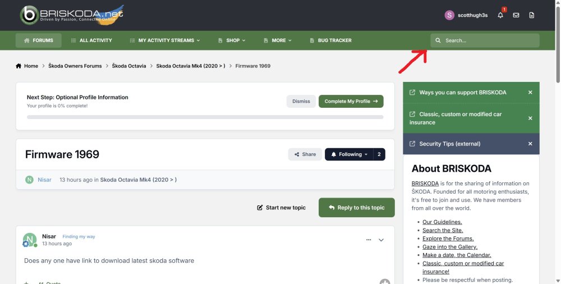This screenshot has height=284, width=561.
Task: Click the followers count 2
Action: pyautogui.click(x=379, y=154)
